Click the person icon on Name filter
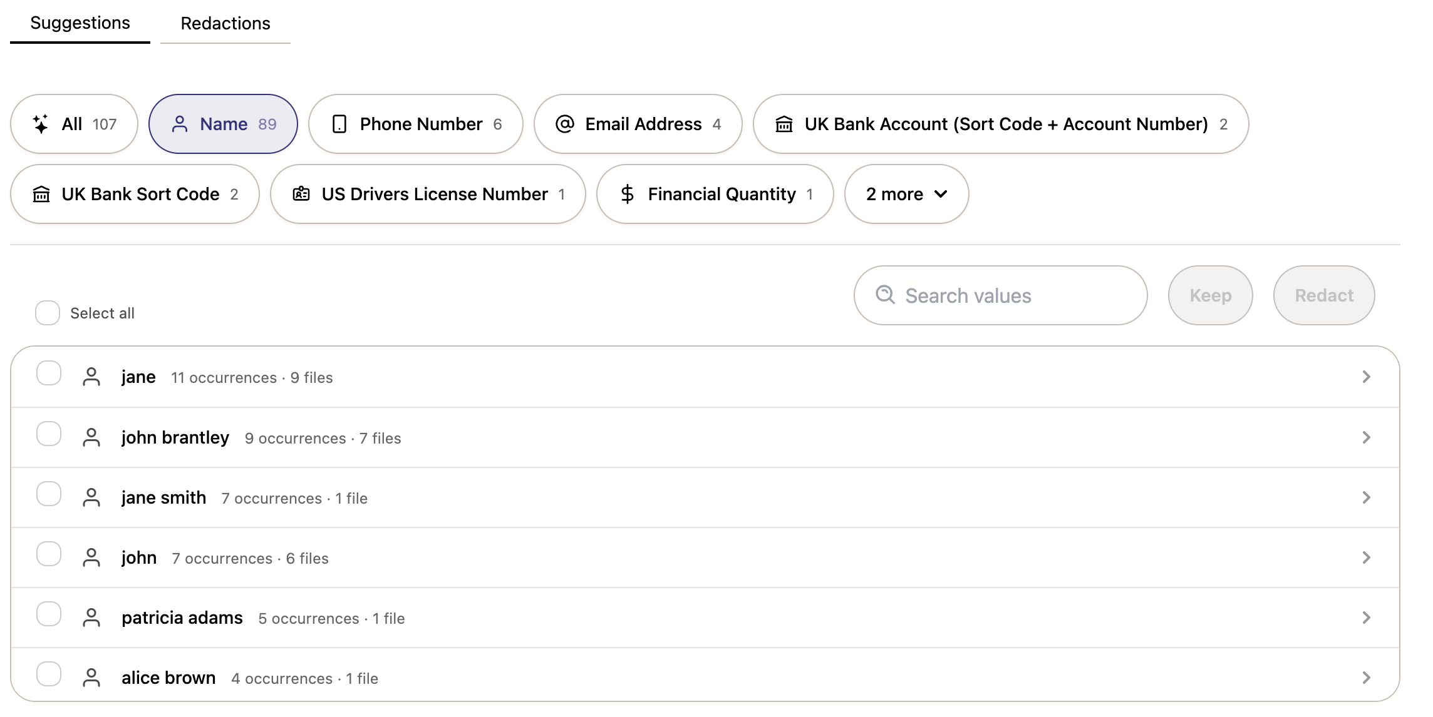Image resolution: width=1433 pixels, height=717 pixels. tap(180, 124)
